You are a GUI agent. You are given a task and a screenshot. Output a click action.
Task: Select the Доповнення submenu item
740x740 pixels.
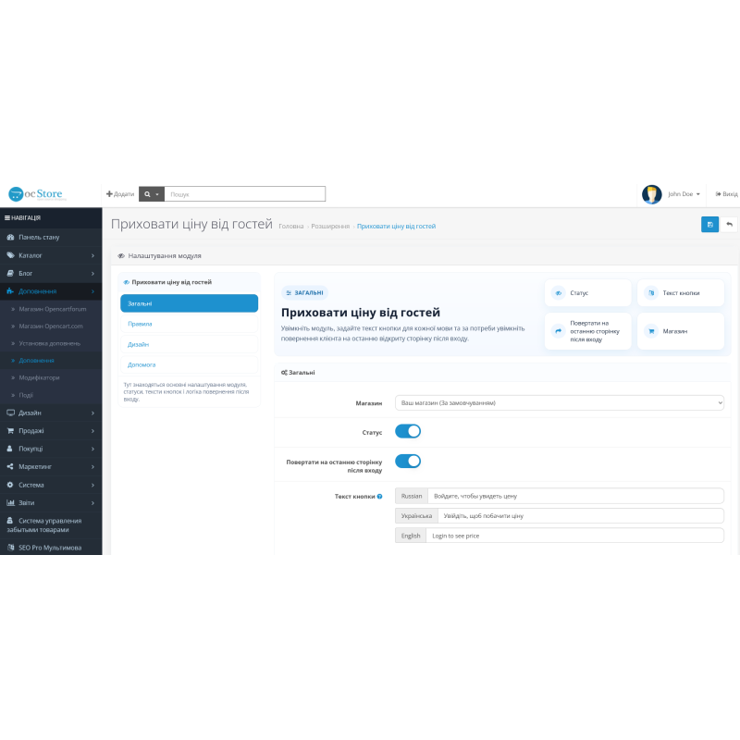[x=51, y=361]
